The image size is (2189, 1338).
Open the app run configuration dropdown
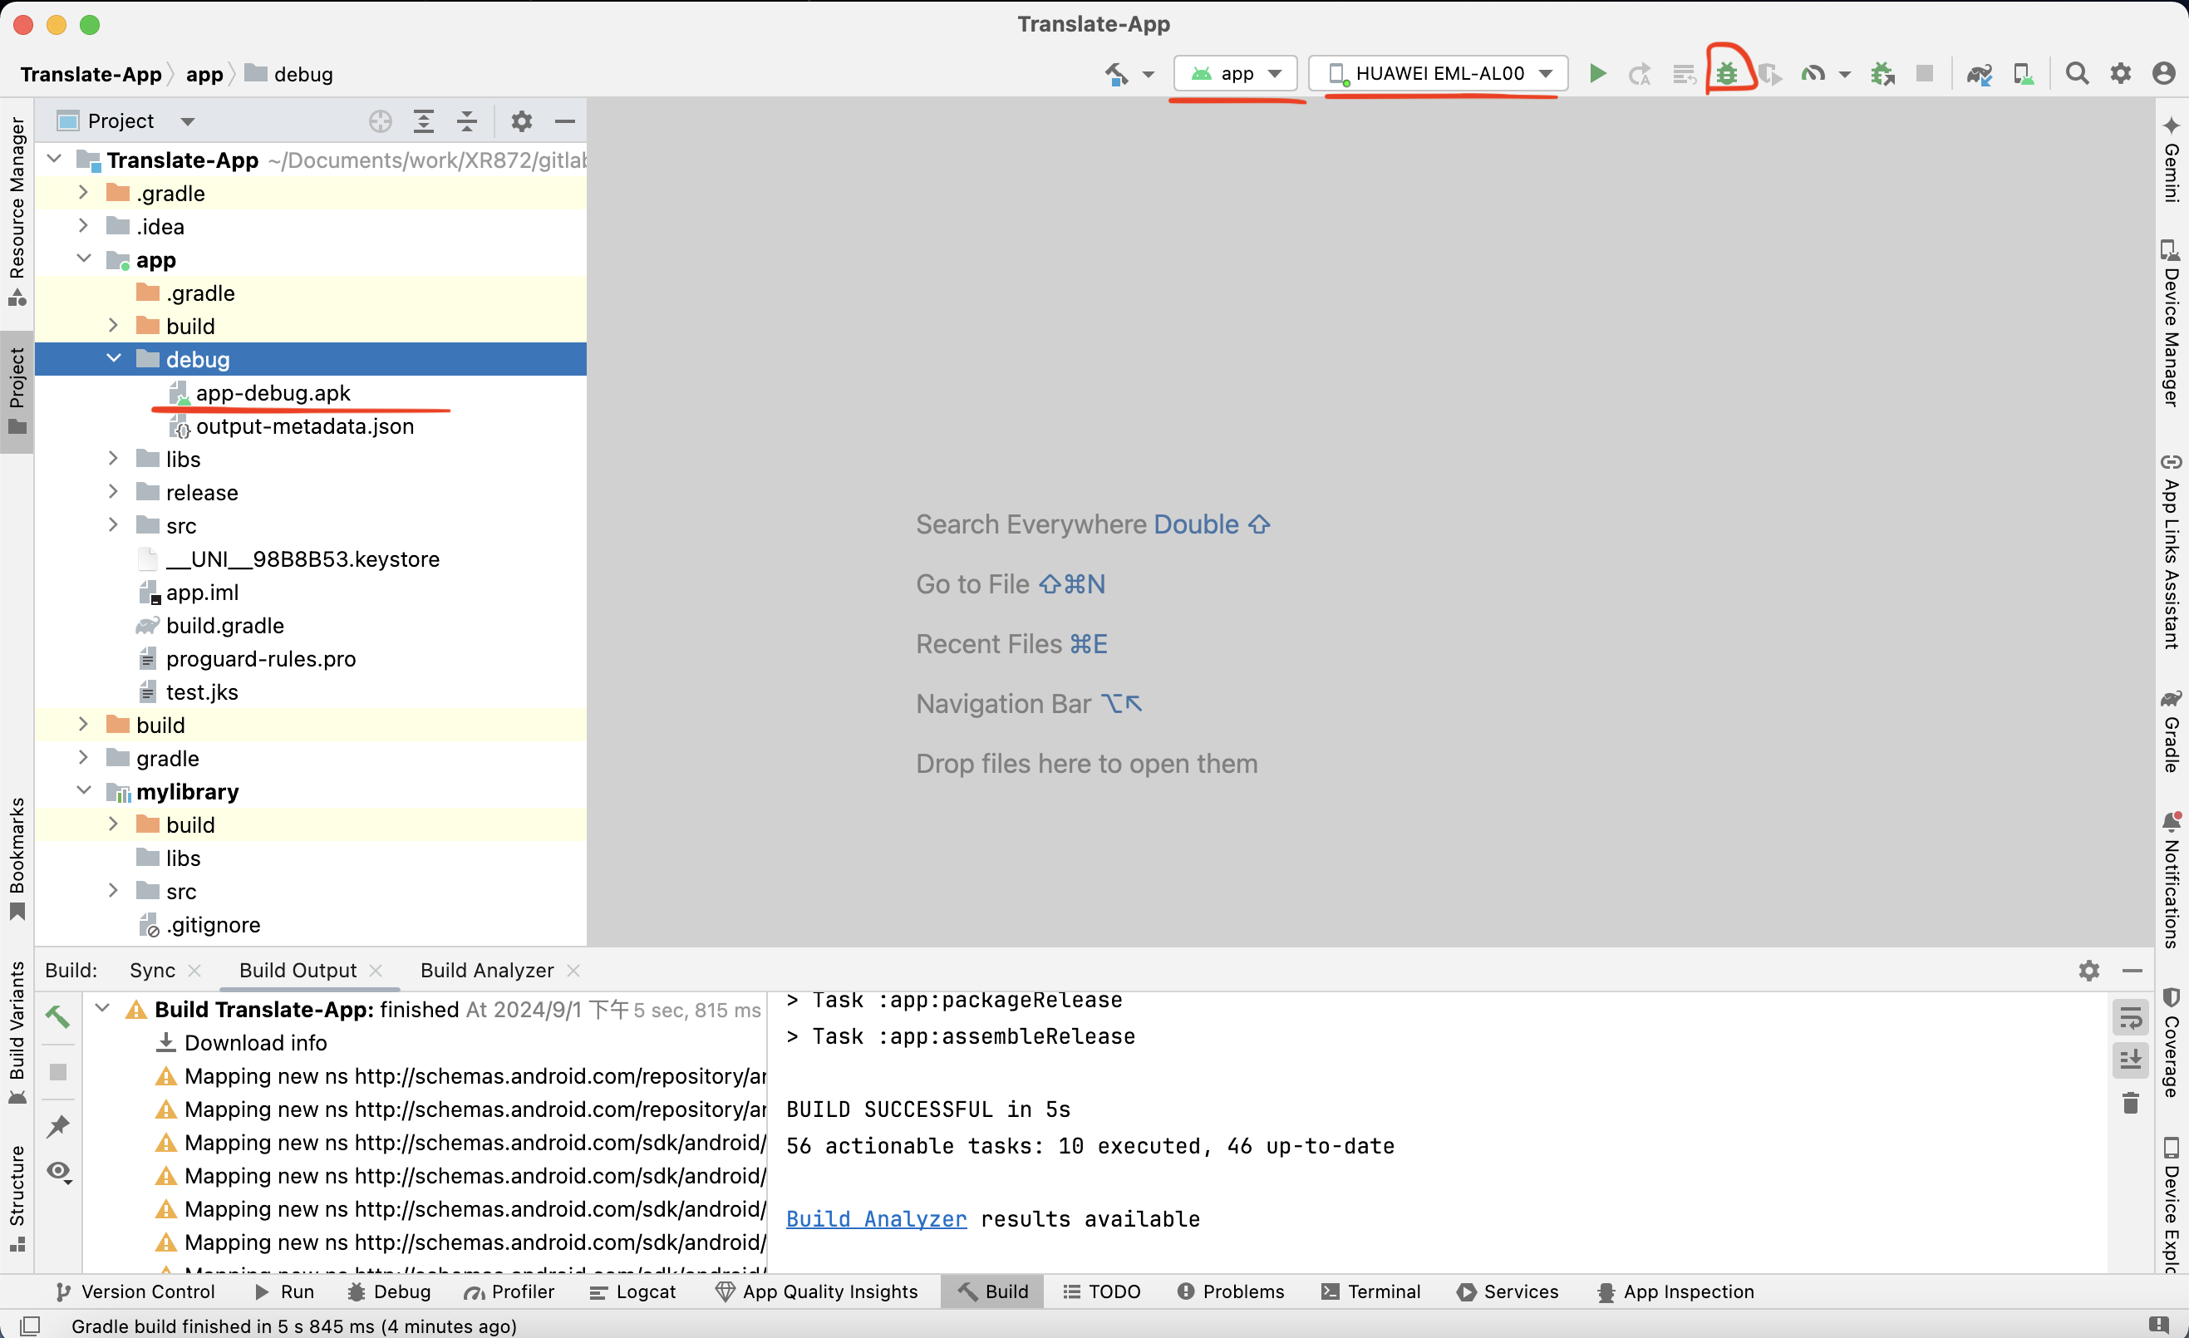pyautogui.click(x=1235, y=74)
